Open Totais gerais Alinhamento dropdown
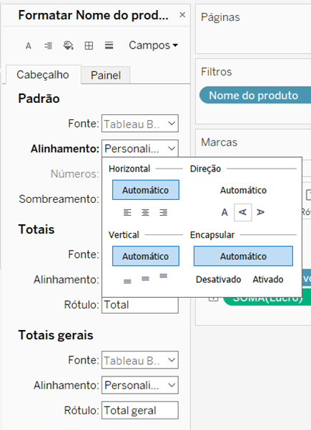 [x=140, y=385]
